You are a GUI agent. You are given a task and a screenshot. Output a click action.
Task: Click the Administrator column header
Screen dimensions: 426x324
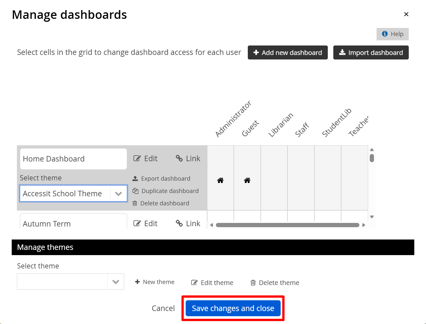[x=233, y=119]
